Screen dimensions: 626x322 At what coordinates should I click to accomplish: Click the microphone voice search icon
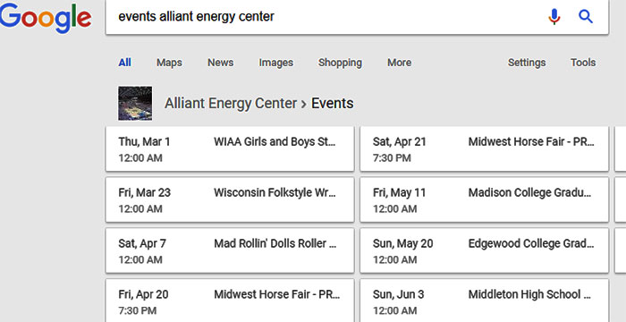coord(554,17)
